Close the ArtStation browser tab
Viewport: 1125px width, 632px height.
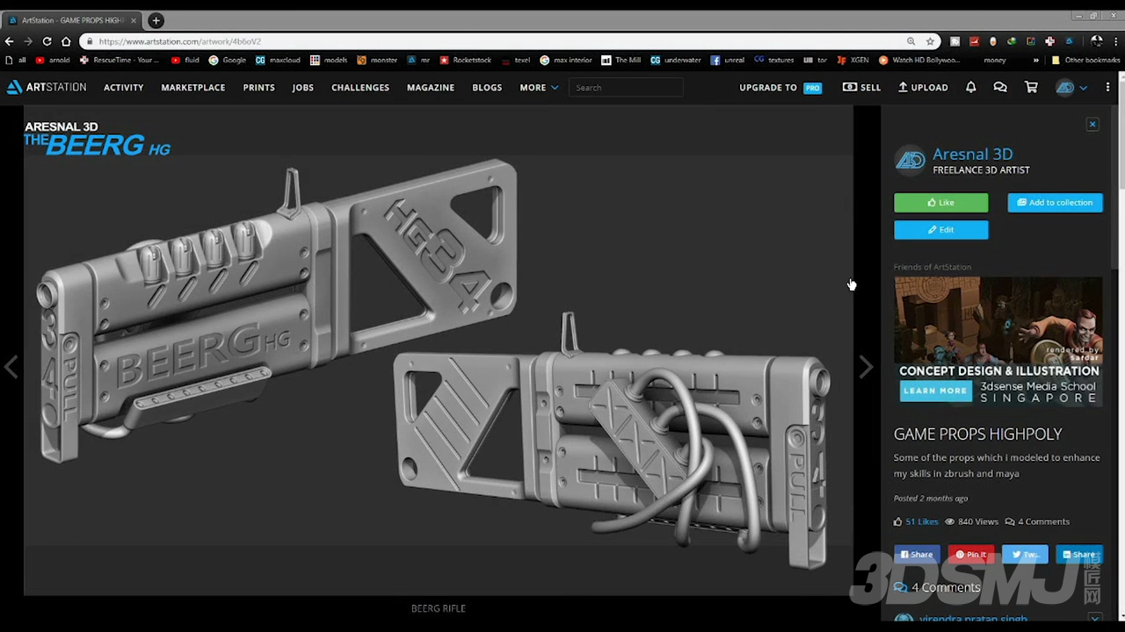coord(134,20)
